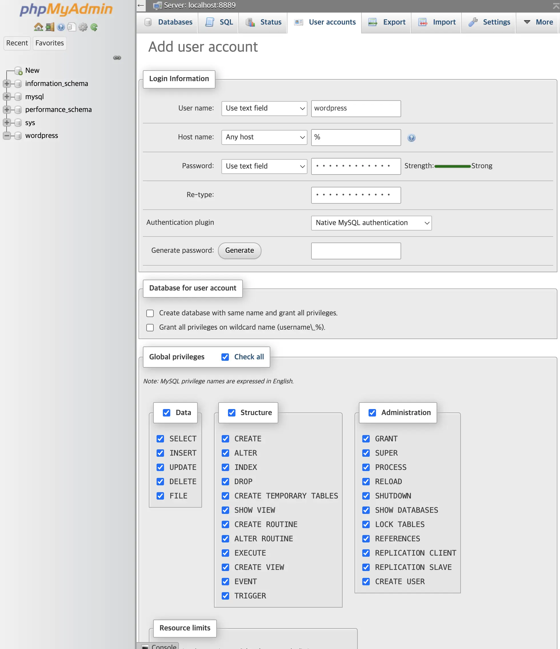Click the green reload navigation icon
This screenshot has height=649, width=560.
(94, 27)
